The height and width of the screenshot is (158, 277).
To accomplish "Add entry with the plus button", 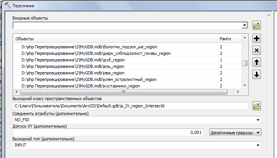I will (257, 38).
